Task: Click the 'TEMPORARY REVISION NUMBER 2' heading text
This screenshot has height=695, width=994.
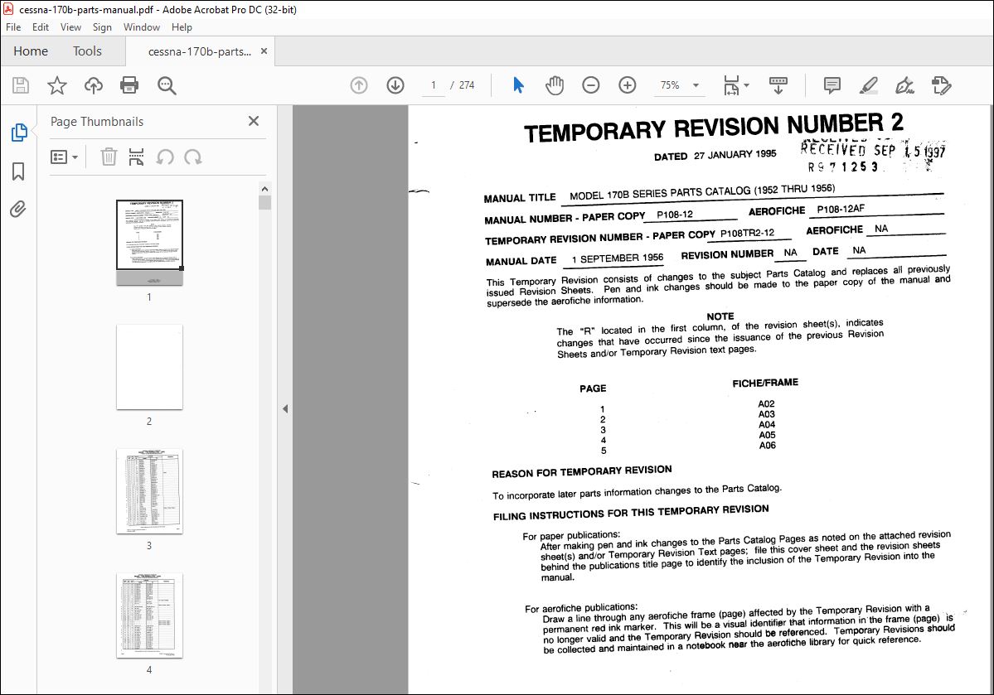Action: [714, 128]
